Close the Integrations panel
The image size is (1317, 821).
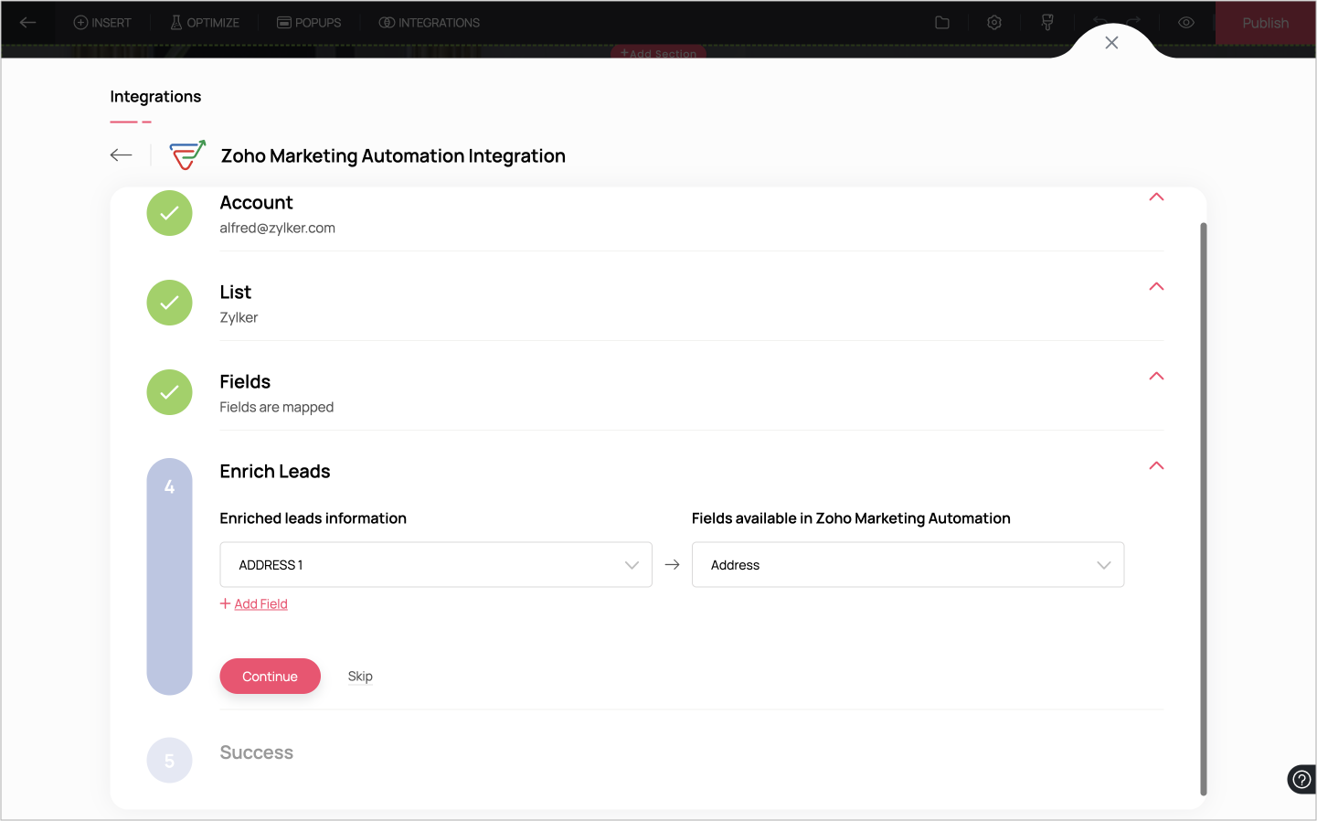pos(1111,43)
